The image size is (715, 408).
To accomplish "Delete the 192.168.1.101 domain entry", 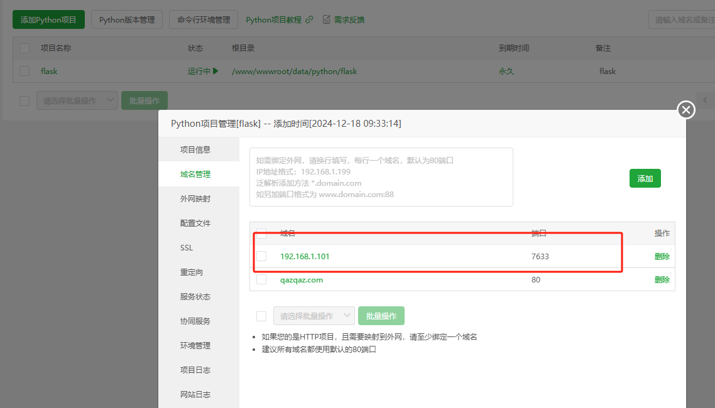I will 662,256.
